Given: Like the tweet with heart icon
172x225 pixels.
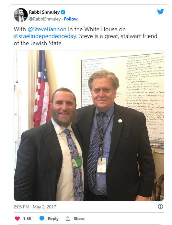Looking at the screenshot, I should point(17,218).
